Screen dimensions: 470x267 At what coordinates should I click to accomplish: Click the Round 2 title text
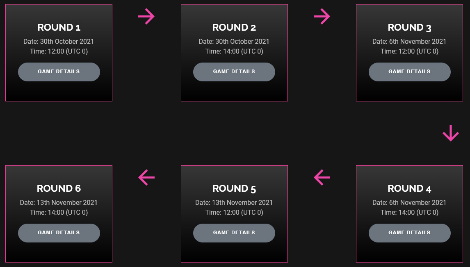234,27
